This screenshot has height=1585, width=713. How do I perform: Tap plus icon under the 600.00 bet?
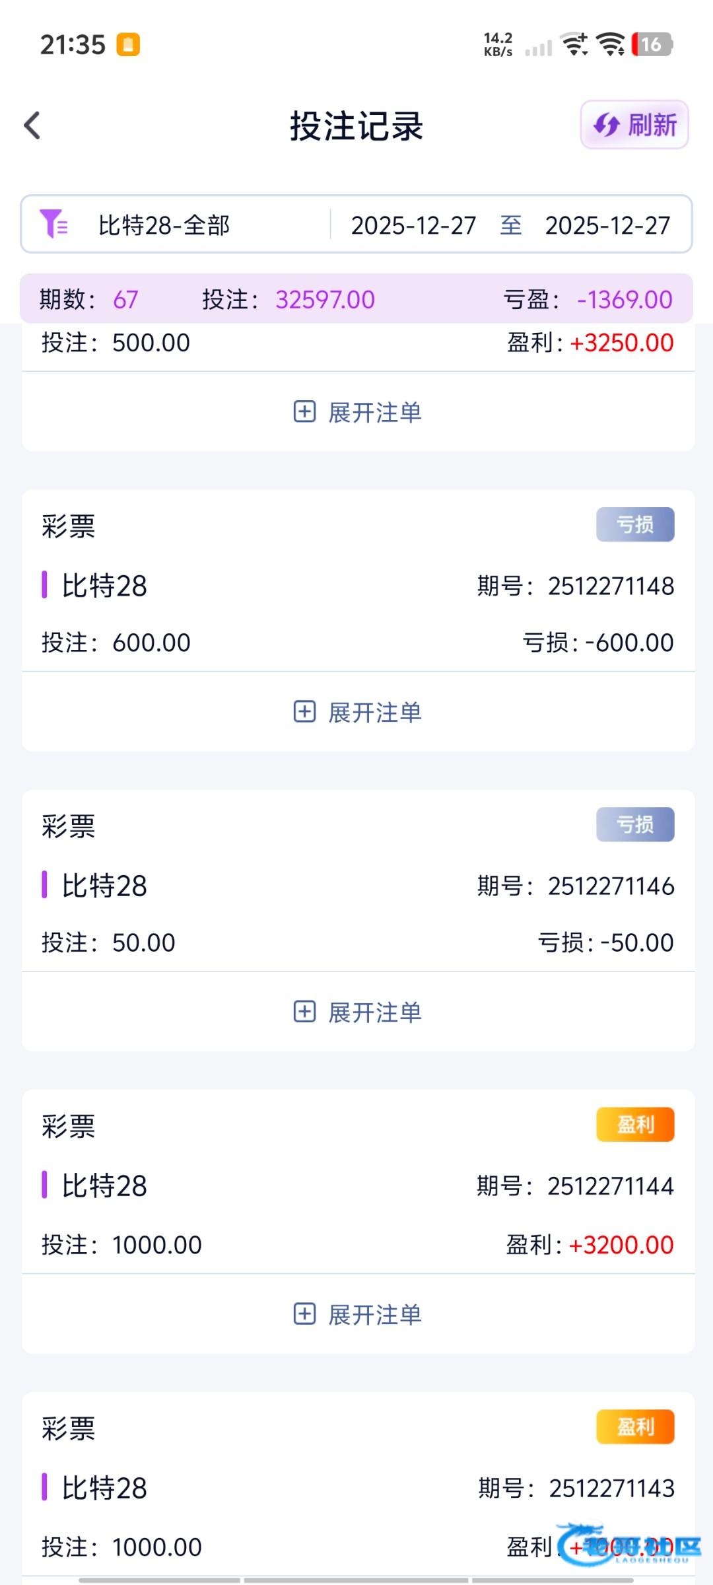point(304,712)
